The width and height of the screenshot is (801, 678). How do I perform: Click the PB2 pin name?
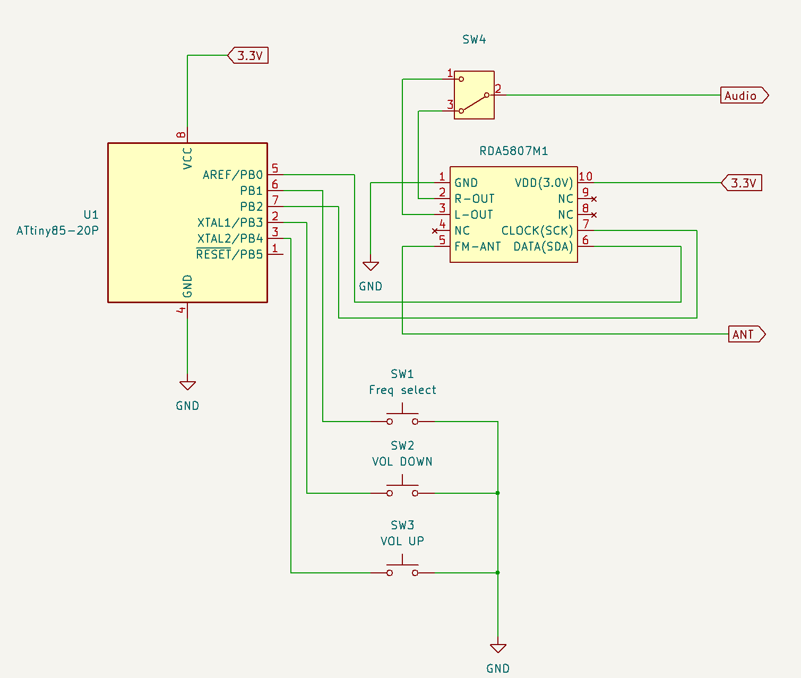point(252,207)
